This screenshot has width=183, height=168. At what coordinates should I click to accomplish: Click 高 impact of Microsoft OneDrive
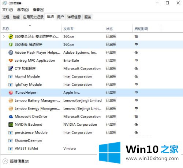click(x=136, y=117)
